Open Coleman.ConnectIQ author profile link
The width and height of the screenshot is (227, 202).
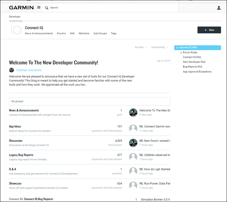(x=29, y=70)
